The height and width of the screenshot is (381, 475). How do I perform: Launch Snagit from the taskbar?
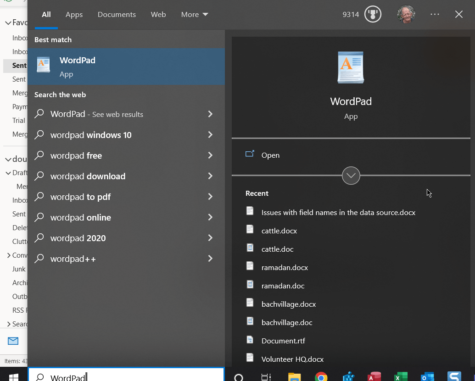pos(454,377)
